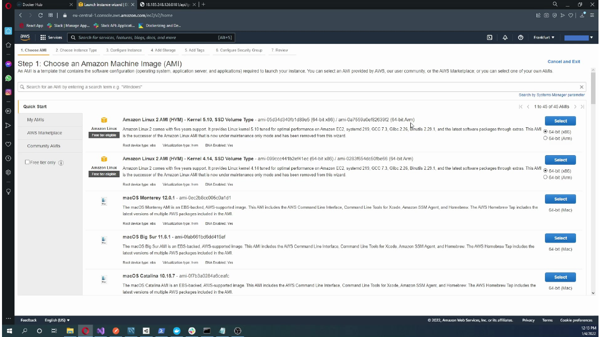The image size is (601, 337).
Task: Open Opera Speed Dial grid icon
Action: [x=51, y=15]
